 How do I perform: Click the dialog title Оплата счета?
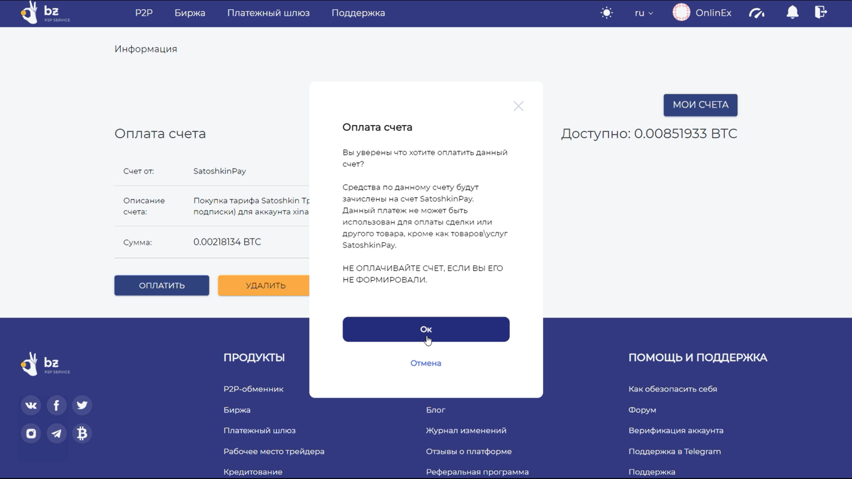(x=377, y=127)
